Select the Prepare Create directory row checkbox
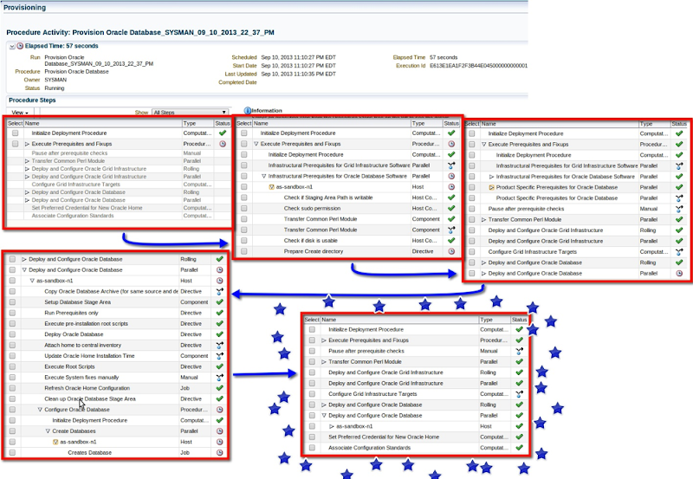Image resolution: width=693 pixels, height=479 pixels. click(244, 251)
